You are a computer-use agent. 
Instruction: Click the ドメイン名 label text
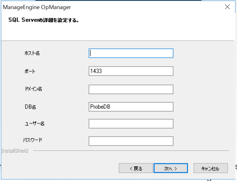(x=34, y=89)
